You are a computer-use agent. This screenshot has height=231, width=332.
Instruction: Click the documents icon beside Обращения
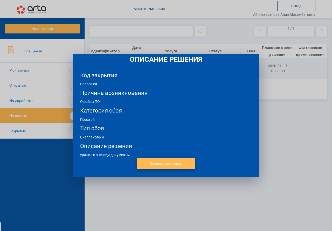pyautogui.click(x=11, y=50)
